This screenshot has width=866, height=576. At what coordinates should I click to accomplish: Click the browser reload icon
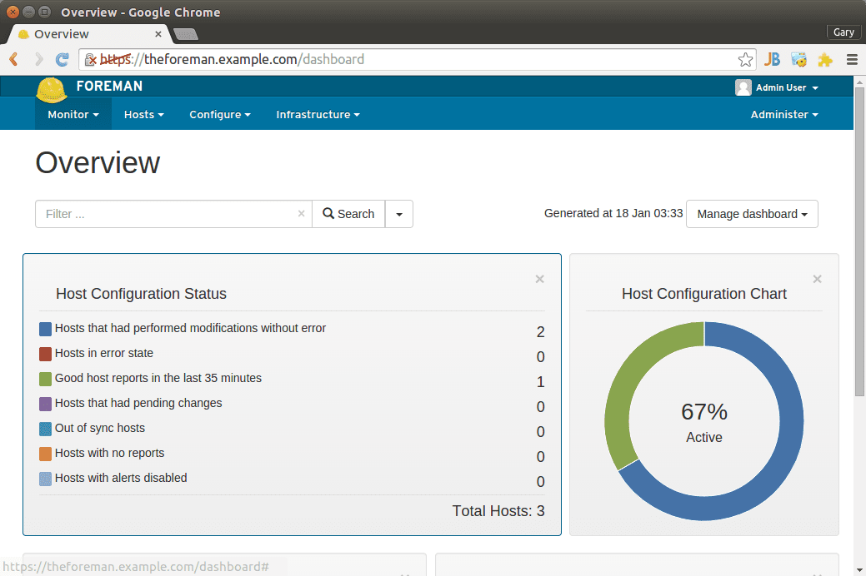[62, 59]
